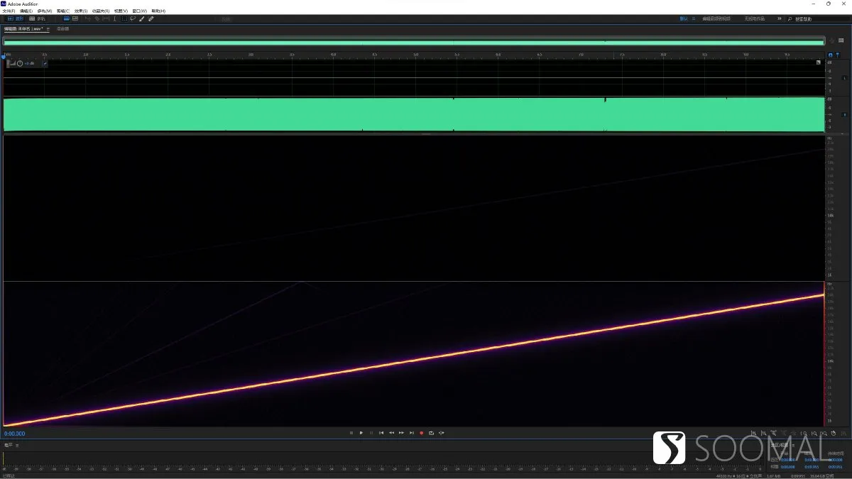The height and width of the screenshot is (479, 852).
Task: Open the 效果(S) menu
Action: (81, 11)
